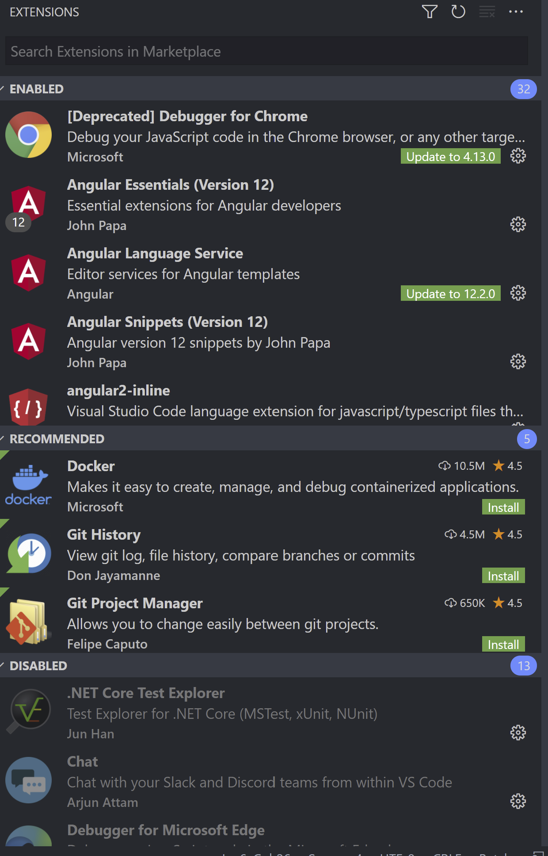Click Update to 12.2.0 button

pos(450,294)
